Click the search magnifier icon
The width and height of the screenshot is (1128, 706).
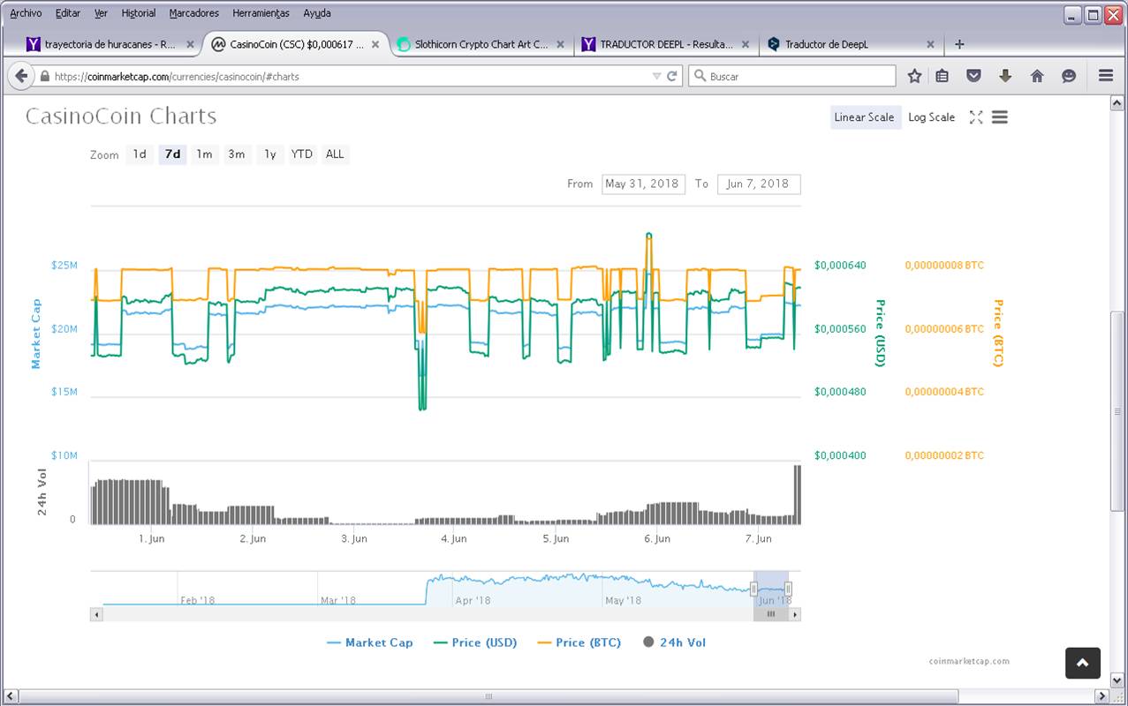coord(699,76)
